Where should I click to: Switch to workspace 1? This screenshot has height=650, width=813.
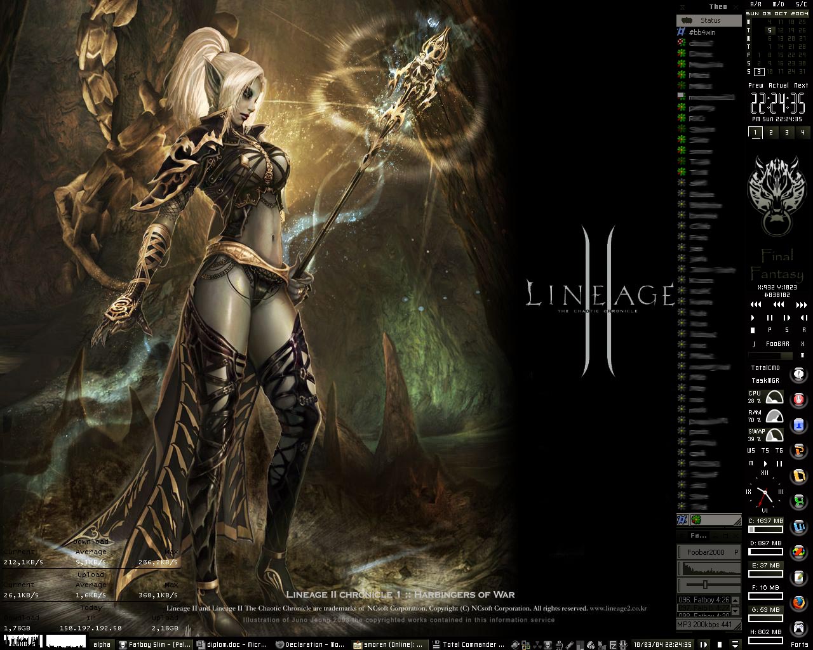pyautogui.click(x=755, y=133)
